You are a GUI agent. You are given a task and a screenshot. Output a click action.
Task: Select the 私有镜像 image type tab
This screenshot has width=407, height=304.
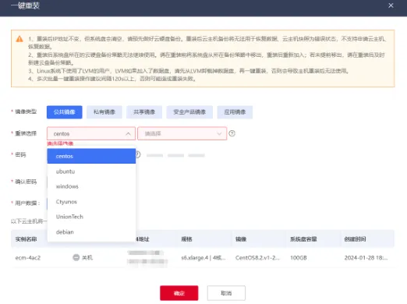tap(104, 112)
